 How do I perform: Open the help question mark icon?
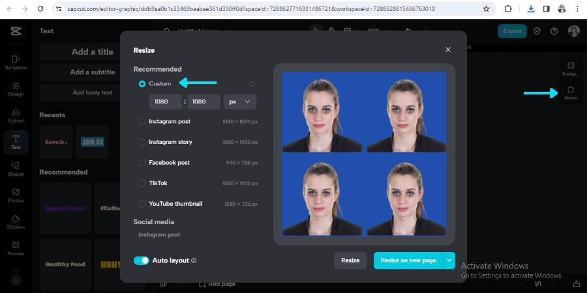[554, 31]
